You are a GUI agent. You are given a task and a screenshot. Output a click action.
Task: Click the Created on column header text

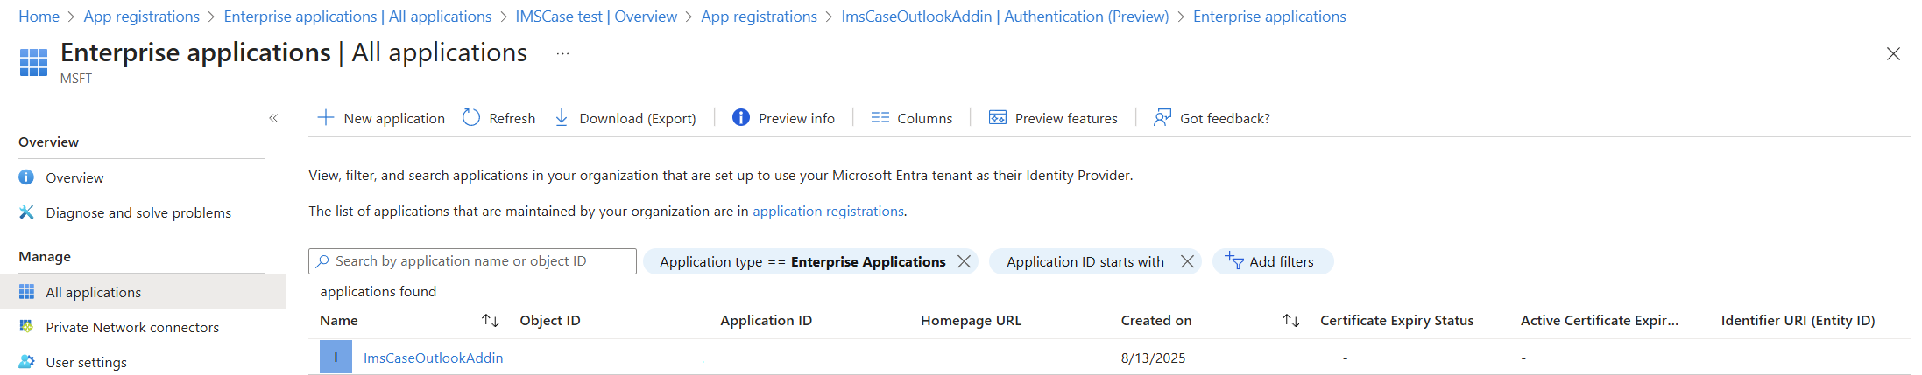1156,321
